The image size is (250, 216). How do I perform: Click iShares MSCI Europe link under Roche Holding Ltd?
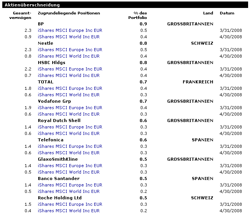click(x=70, y=204)
